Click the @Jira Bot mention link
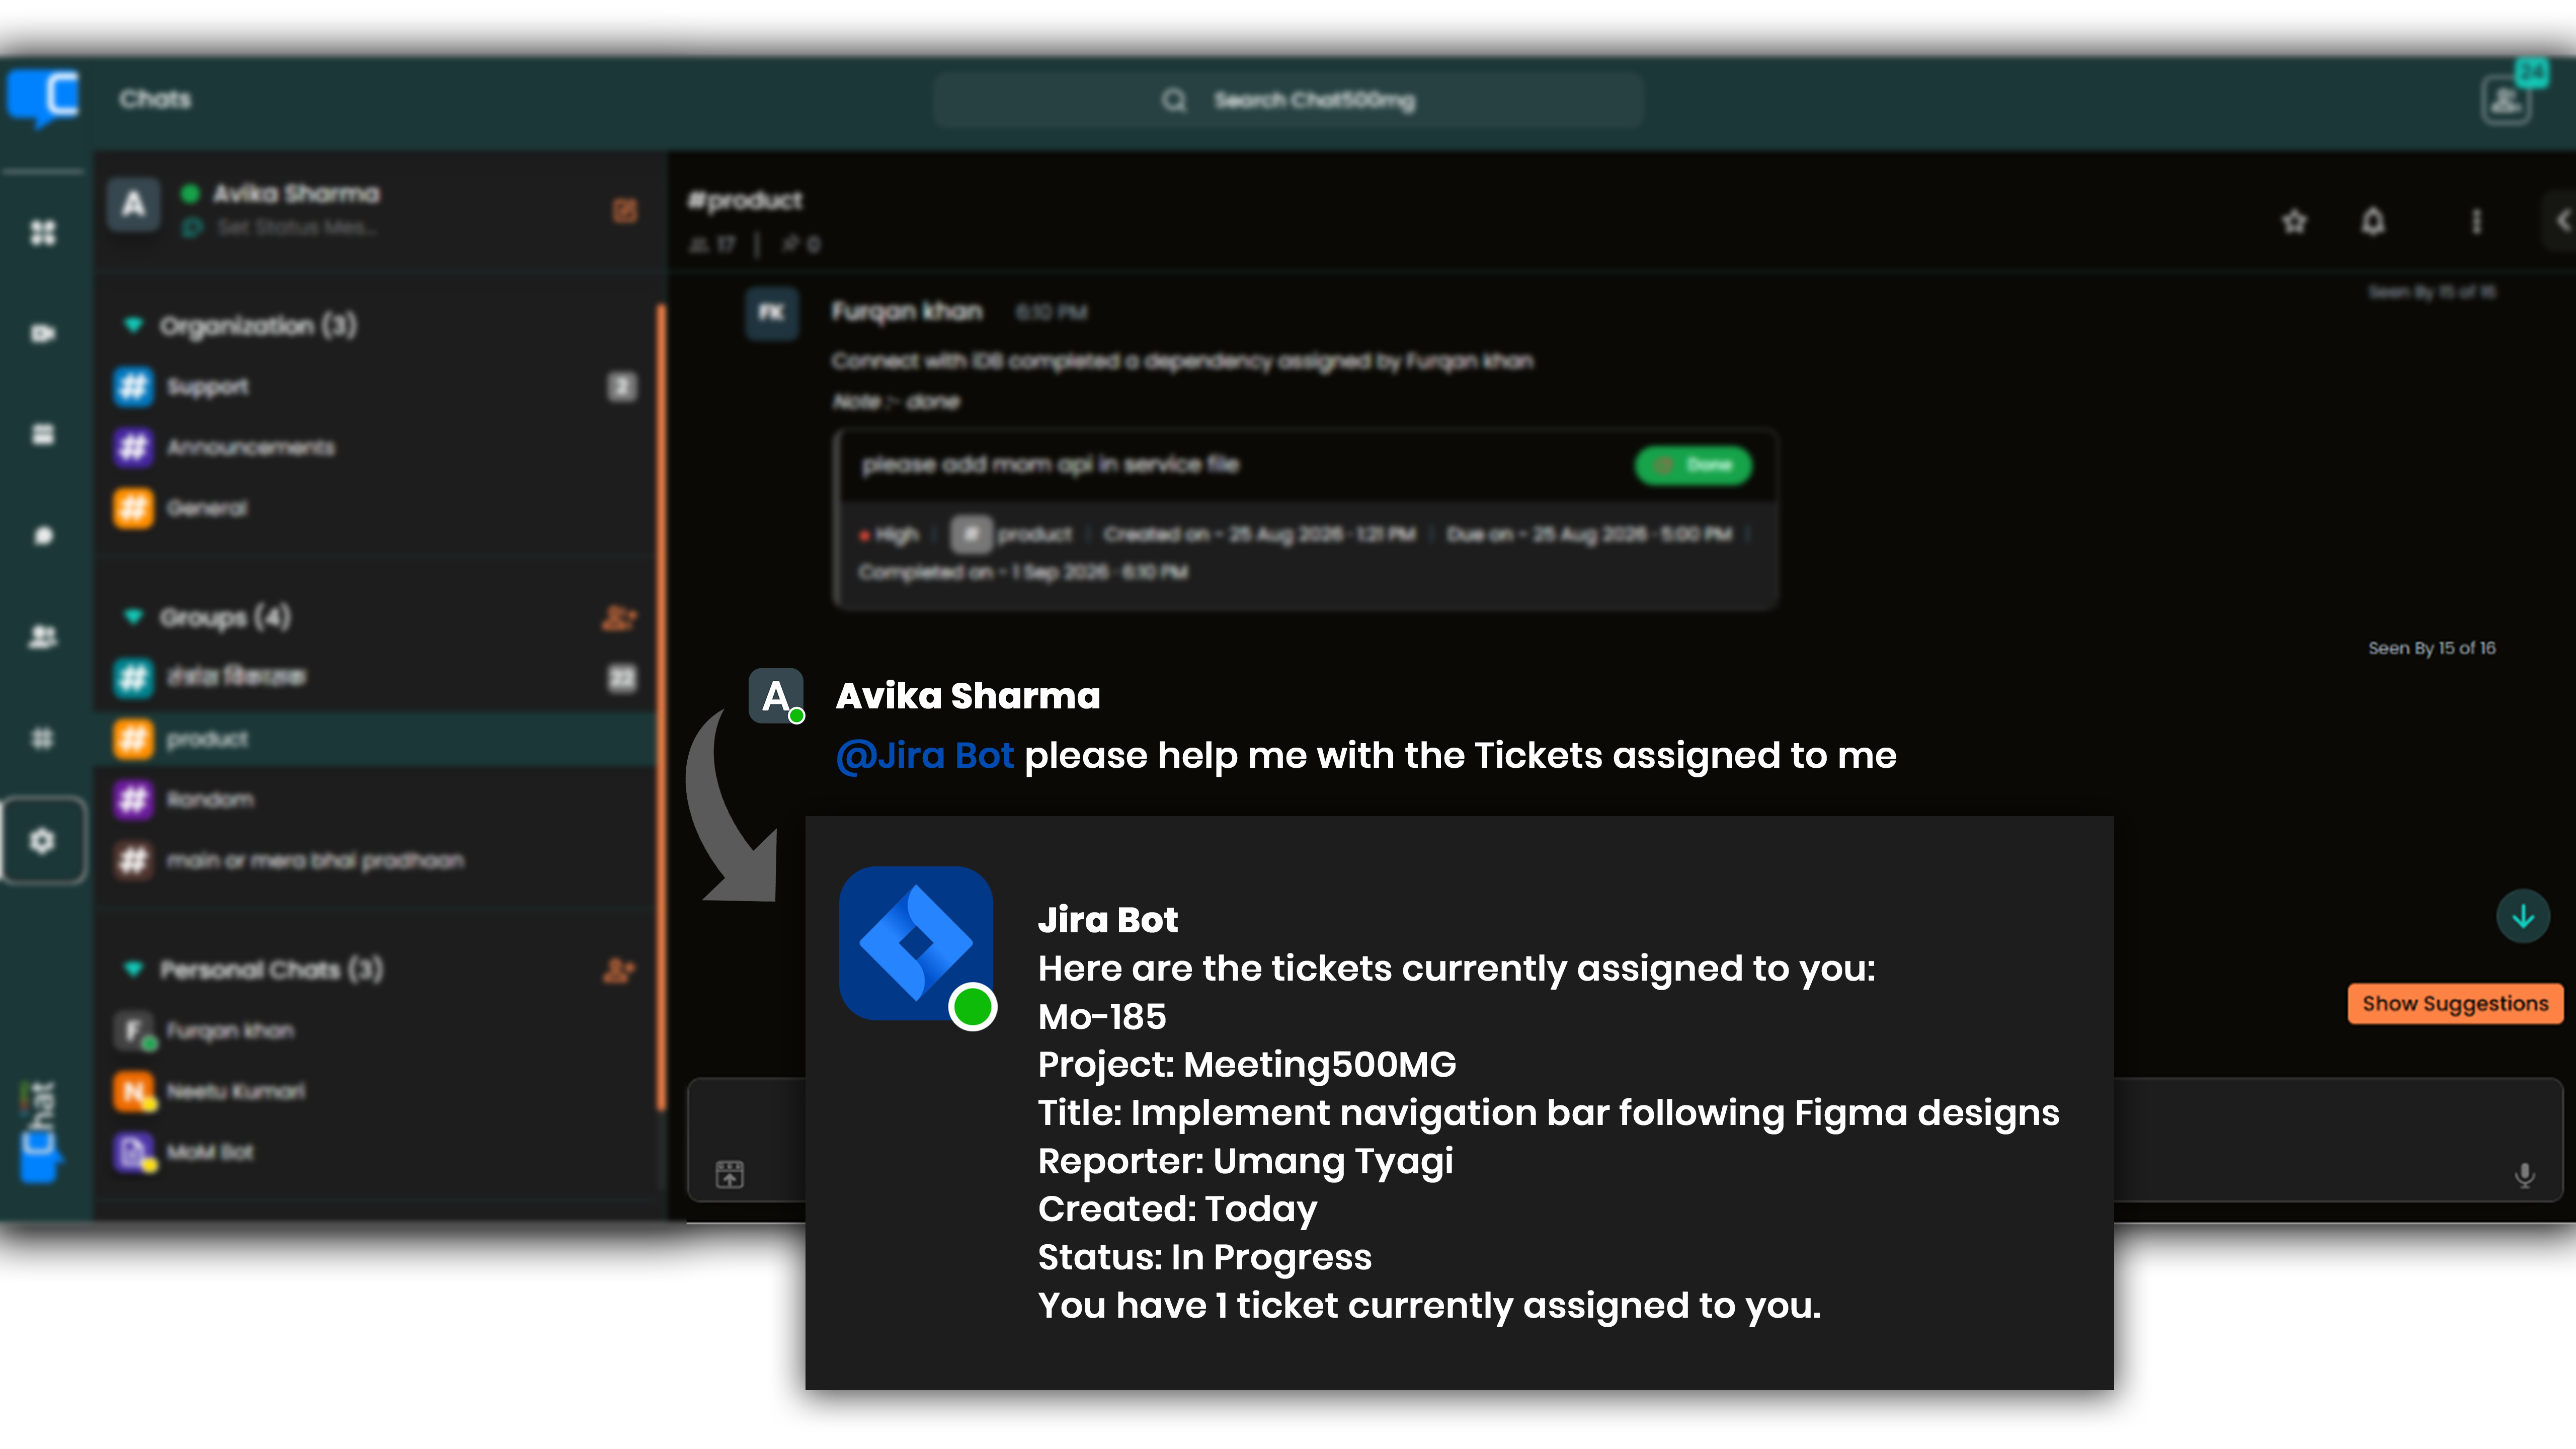This screenshot has width=2576, height=1449. point(925,755)
